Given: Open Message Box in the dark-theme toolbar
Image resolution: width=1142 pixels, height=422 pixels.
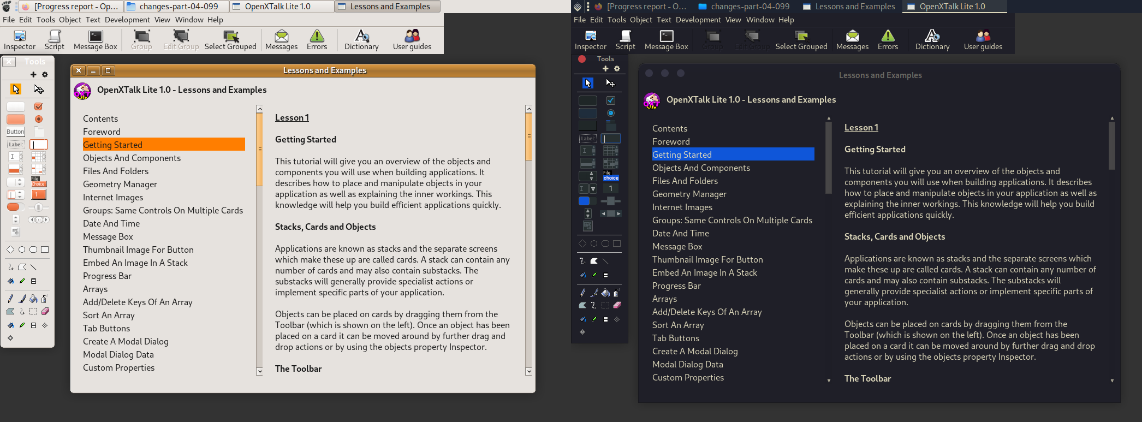Looking at the screenshot, I should tap(667, 40).
